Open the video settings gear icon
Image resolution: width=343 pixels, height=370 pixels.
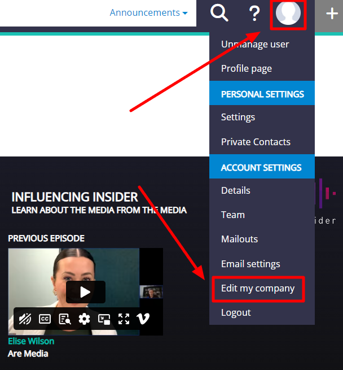click(84, 319)
